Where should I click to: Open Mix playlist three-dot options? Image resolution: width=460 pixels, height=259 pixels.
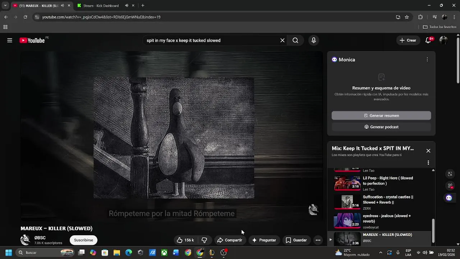tap(428, 163)
